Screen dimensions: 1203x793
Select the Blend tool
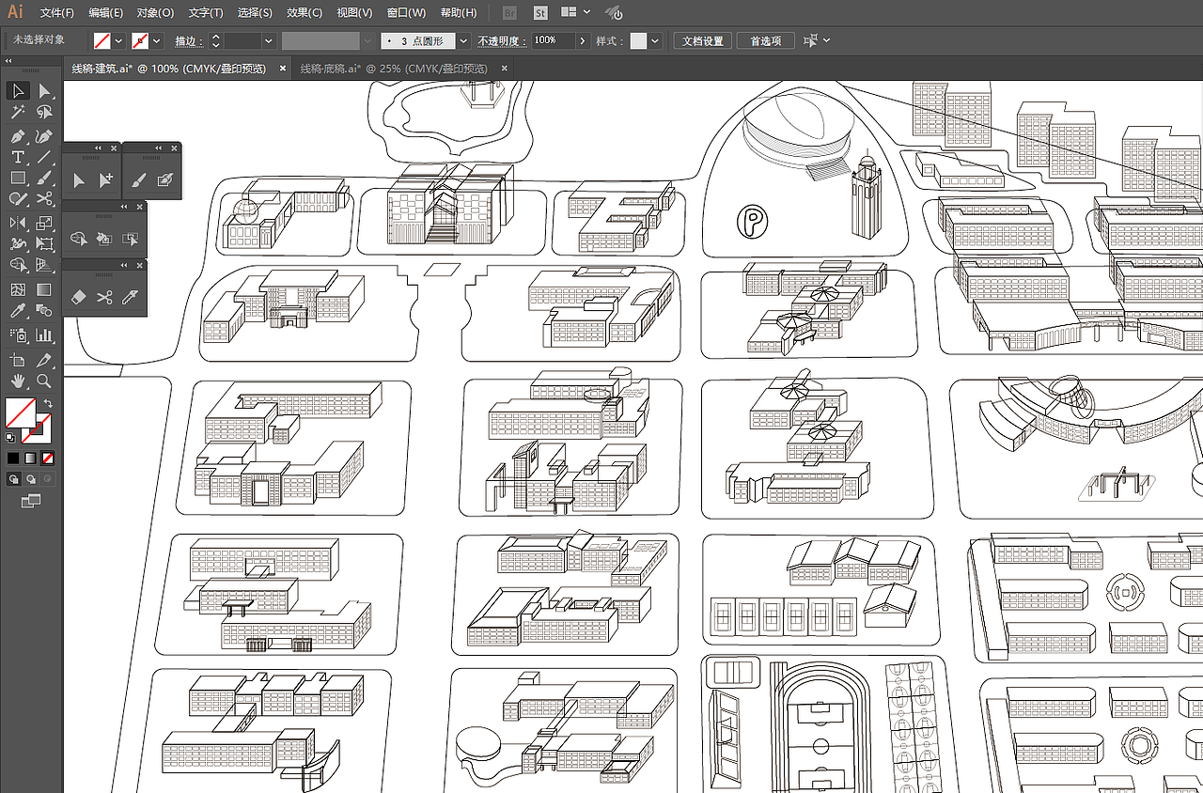[44, 310]
